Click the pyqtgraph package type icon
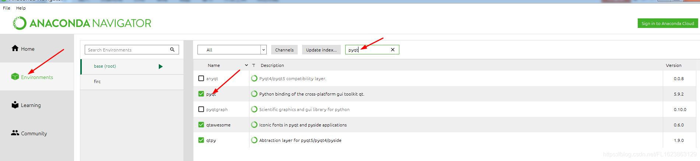700x161 pixels. click(254, 109)
